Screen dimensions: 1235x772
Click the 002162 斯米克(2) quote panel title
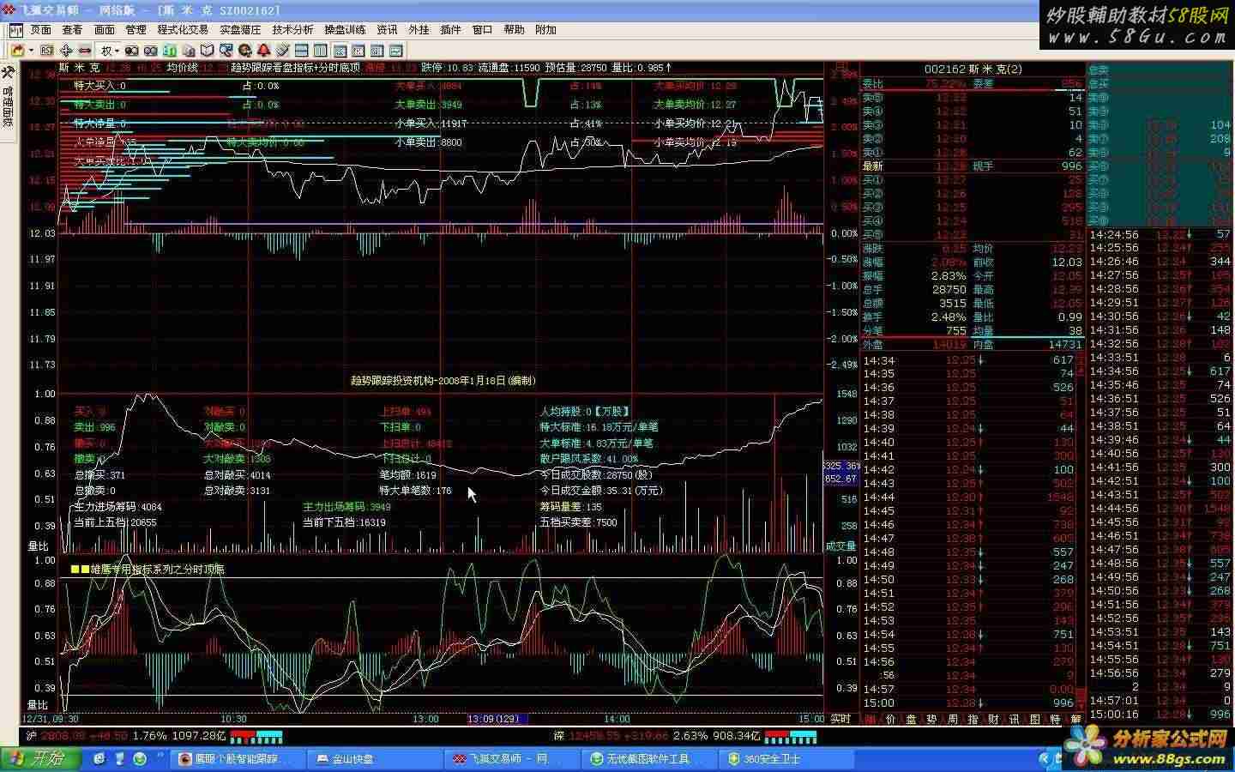(x=973, y=69)
